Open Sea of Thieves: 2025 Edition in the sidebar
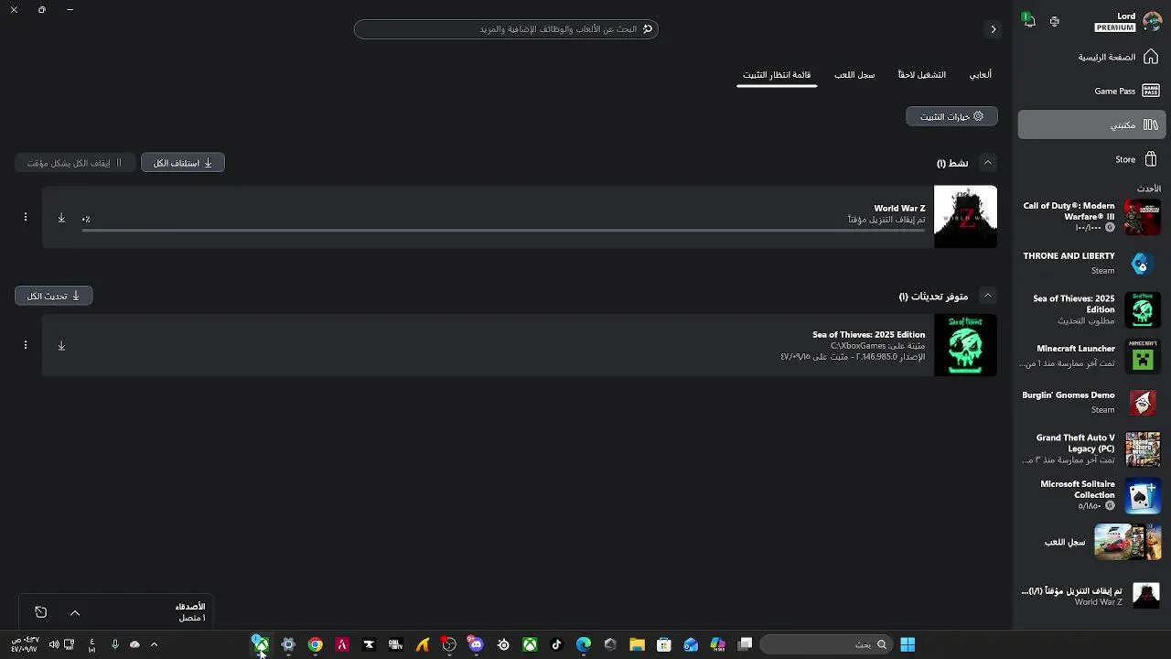 [x=1090, y=310]
